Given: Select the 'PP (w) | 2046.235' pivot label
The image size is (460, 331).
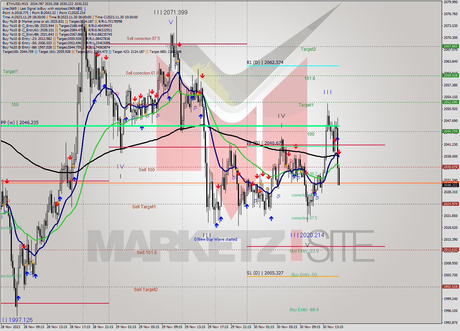Looking at the screenshot, I should [x=19, y=123].
